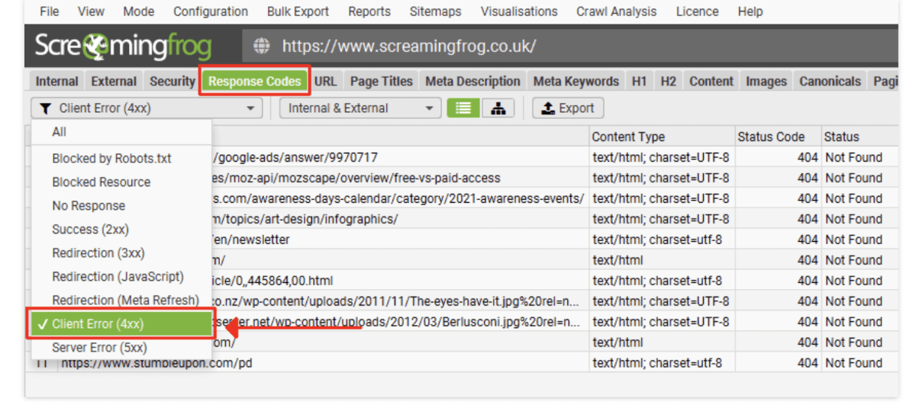Open the Client Error (4xx) filter dropdown
916x405 pixels.
click(147, 108)
